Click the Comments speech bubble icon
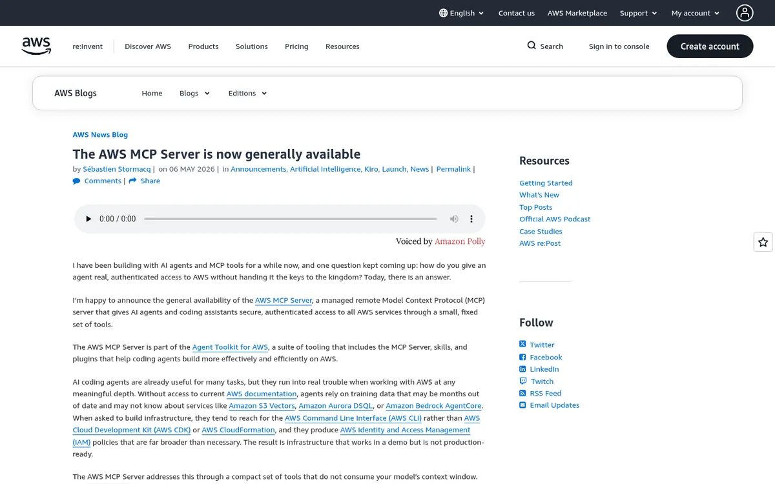 point(76,181)
